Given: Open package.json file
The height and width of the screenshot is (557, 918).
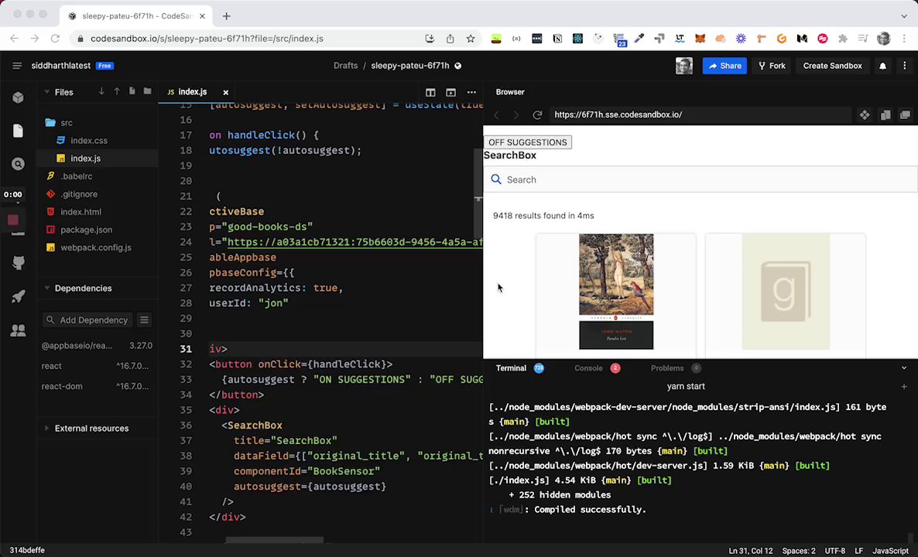Looking at the screenshot, I should (98, 230).
